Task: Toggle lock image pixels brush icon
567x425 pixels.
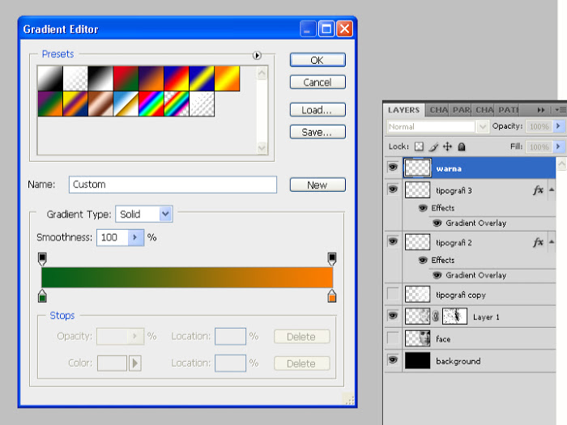Action: click(x=433, y=147)
